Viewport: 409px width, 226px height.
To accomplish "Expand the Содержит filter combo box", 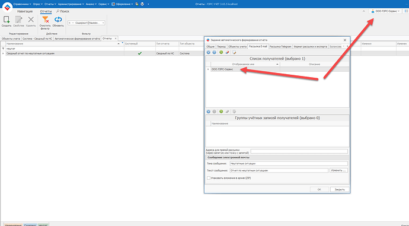I will point(103,23).
